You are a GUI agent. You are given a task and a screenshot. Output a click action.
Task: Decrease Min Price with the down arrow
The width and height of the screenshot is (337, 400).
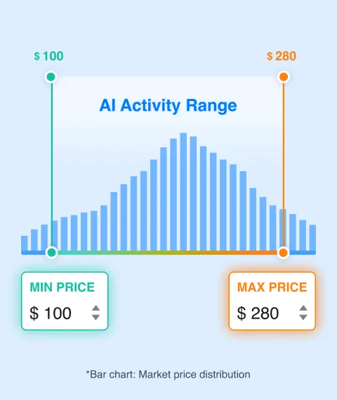pos(95,317)
